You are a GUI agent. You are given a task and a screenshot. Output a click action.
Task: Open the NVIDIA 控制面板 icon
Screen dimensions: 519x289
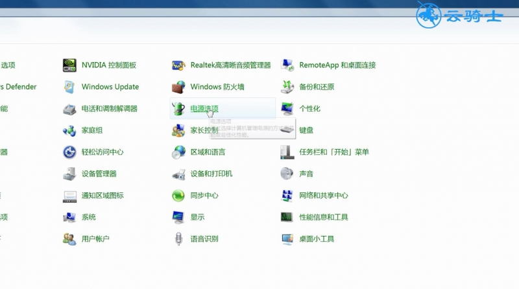[x=69, y=65]
